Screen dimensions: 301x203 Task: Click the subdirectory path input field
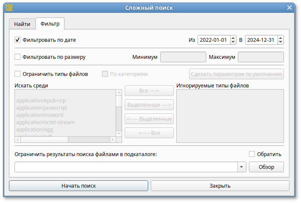coord(126,167)
